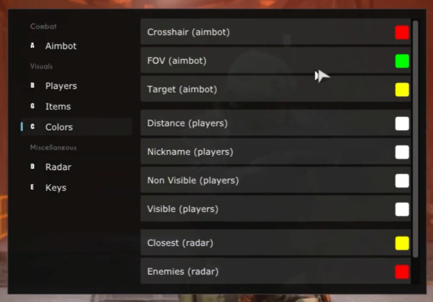433x302 pixels.
Task: Open the Non Visible (players) color swatch
Action: [x=402, y=181]
